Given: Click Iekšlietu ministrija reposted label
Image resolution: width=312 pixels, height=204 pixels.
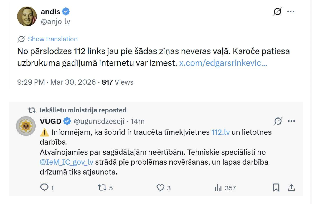Looking at the screenshot, I should click(83, 110).
